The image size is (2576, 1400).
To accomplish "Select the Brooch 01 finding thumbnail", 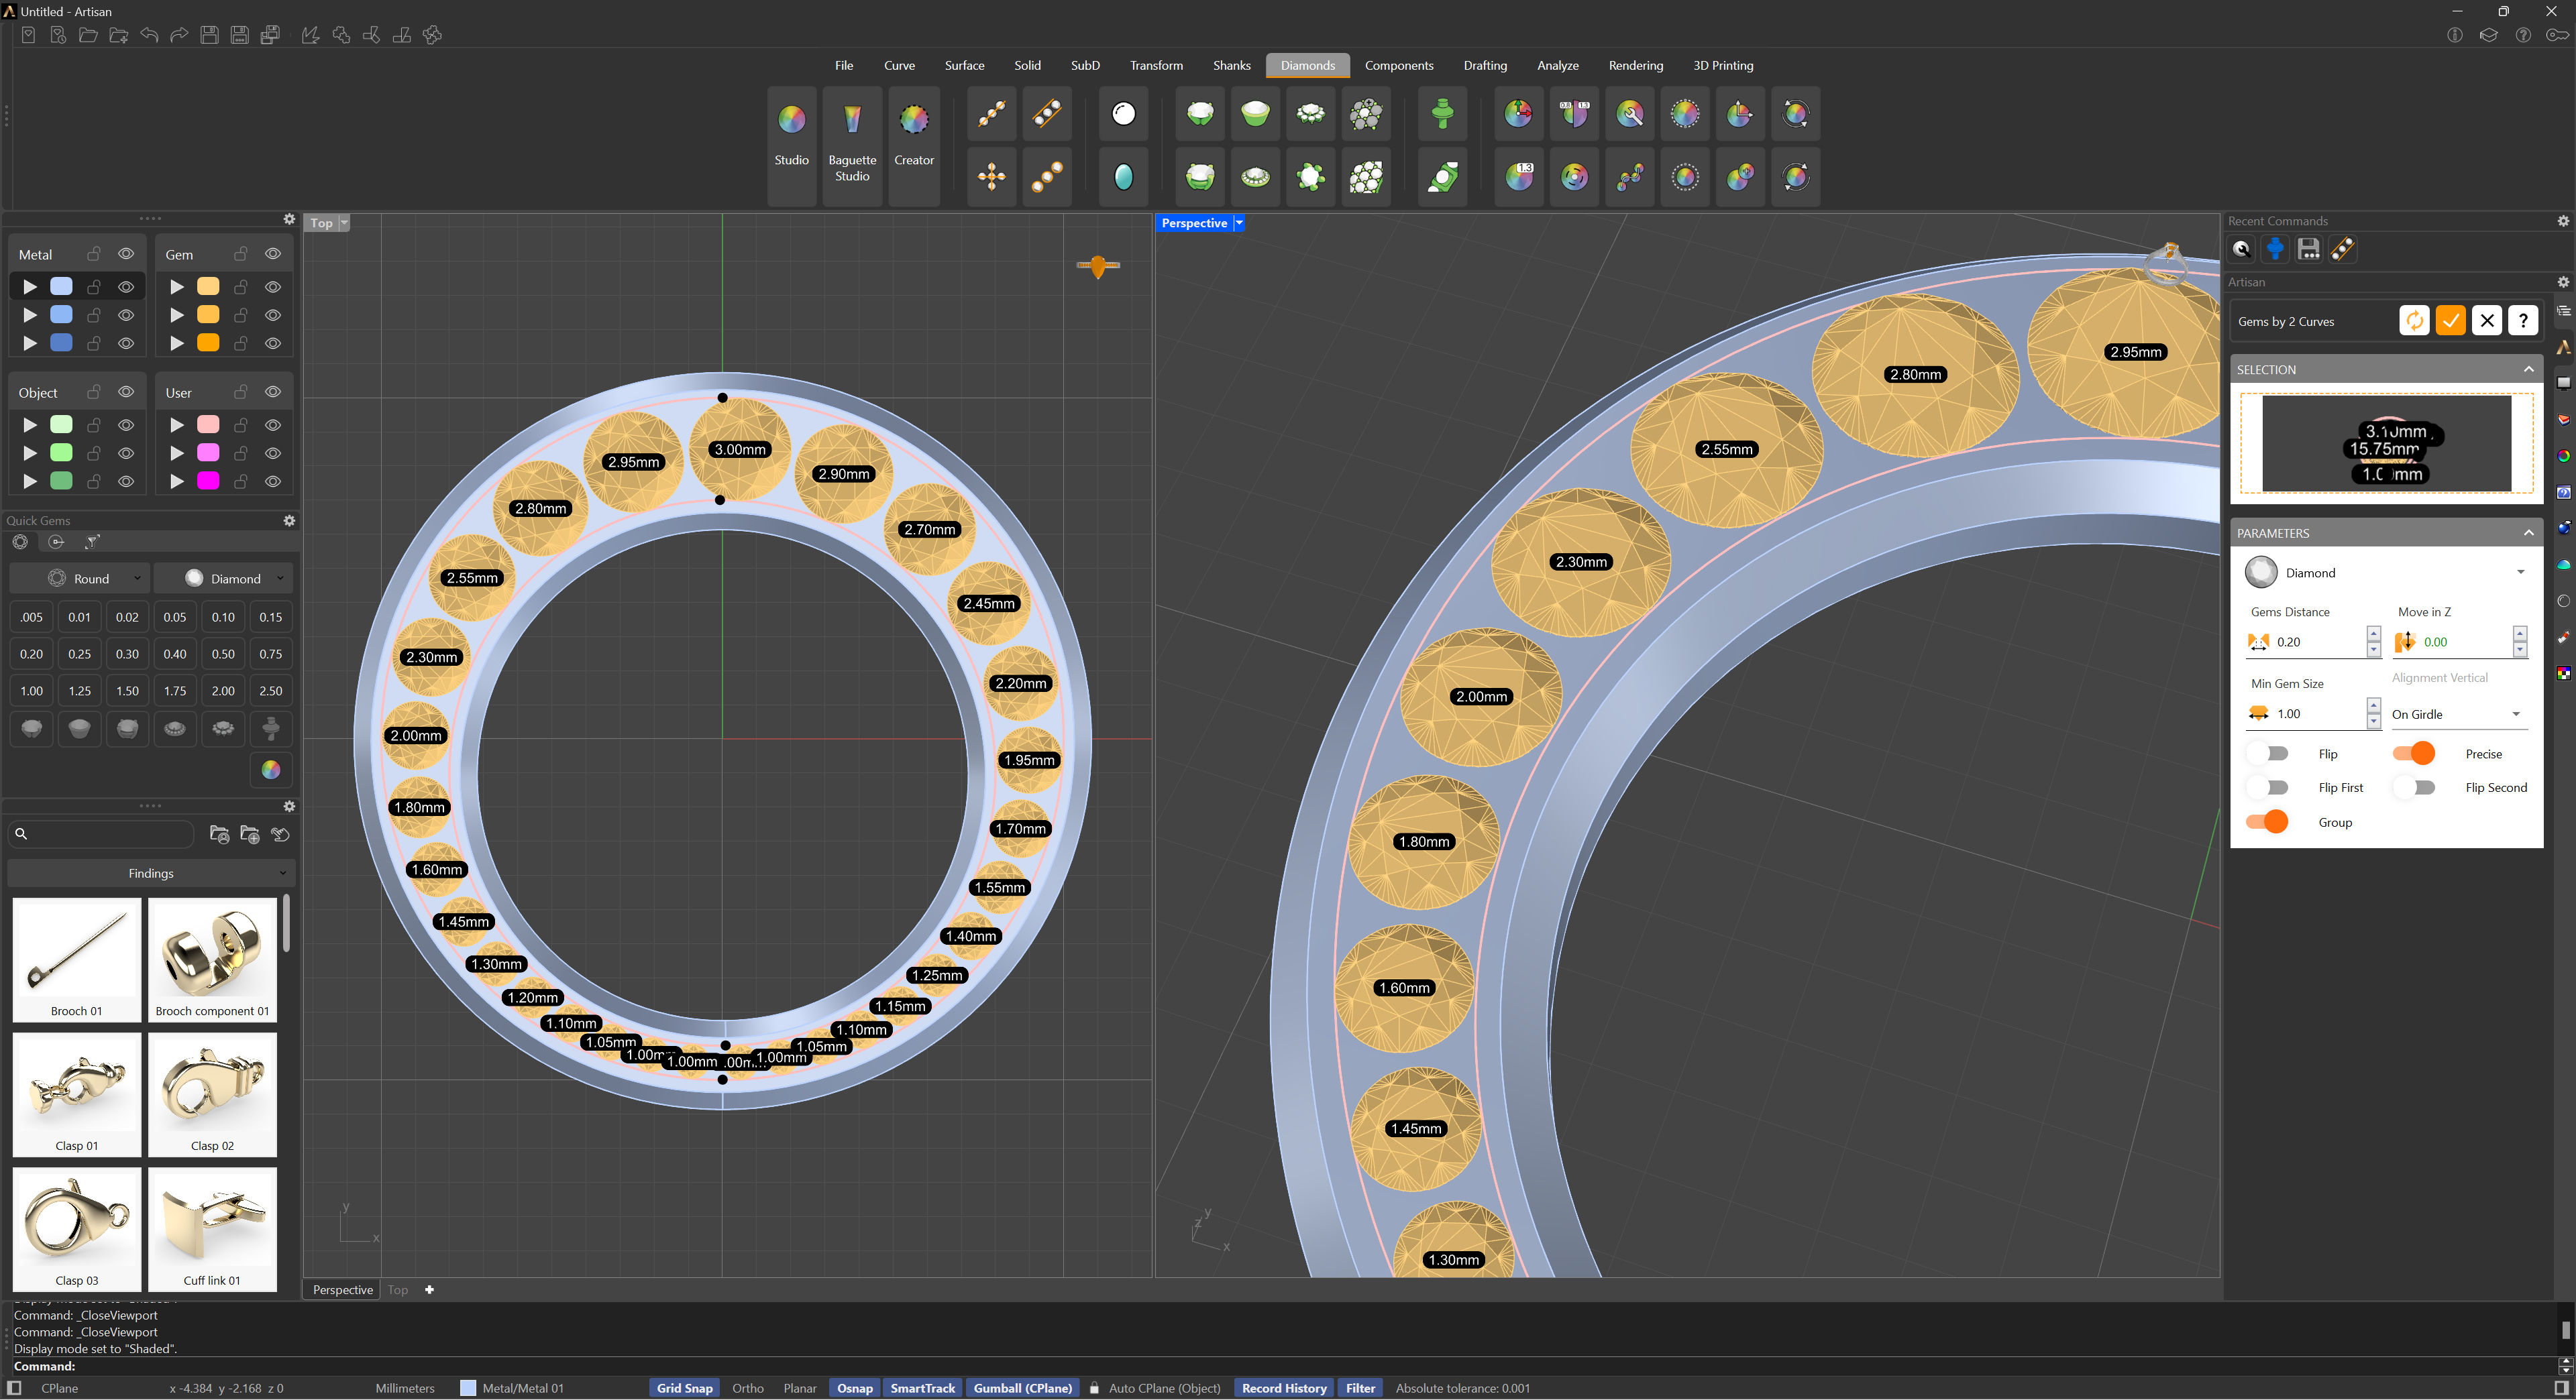I will coord(77,959).
